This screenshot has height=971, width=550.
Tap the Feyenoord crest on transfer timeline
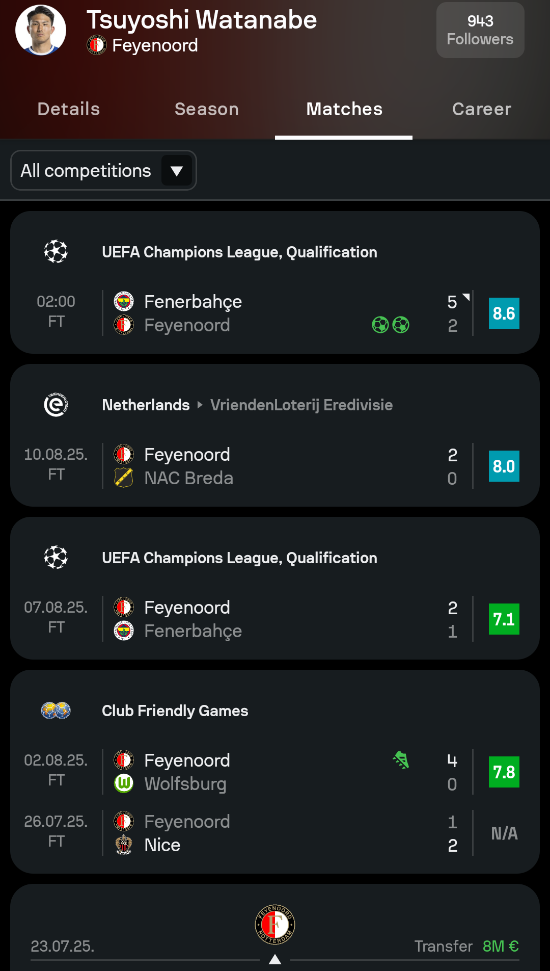click(275, 925)
